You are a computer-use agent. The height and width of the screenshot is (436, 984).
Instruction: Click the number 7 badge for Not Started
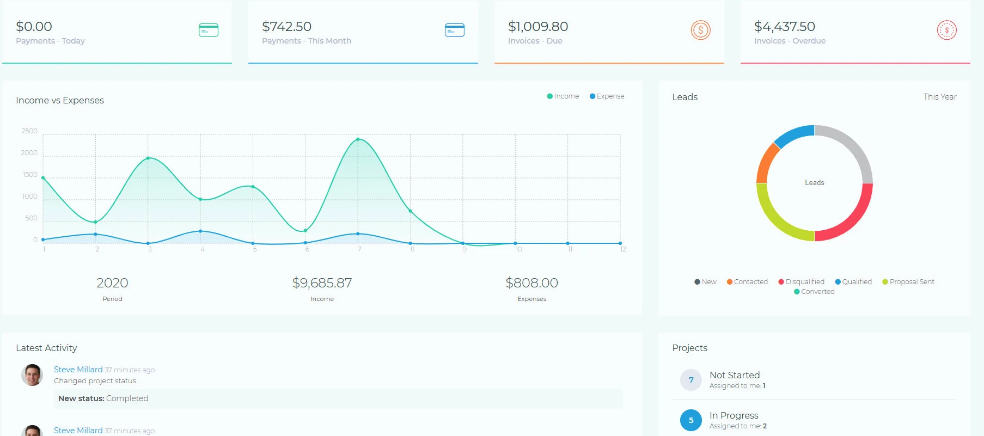[x=691, y=380]
